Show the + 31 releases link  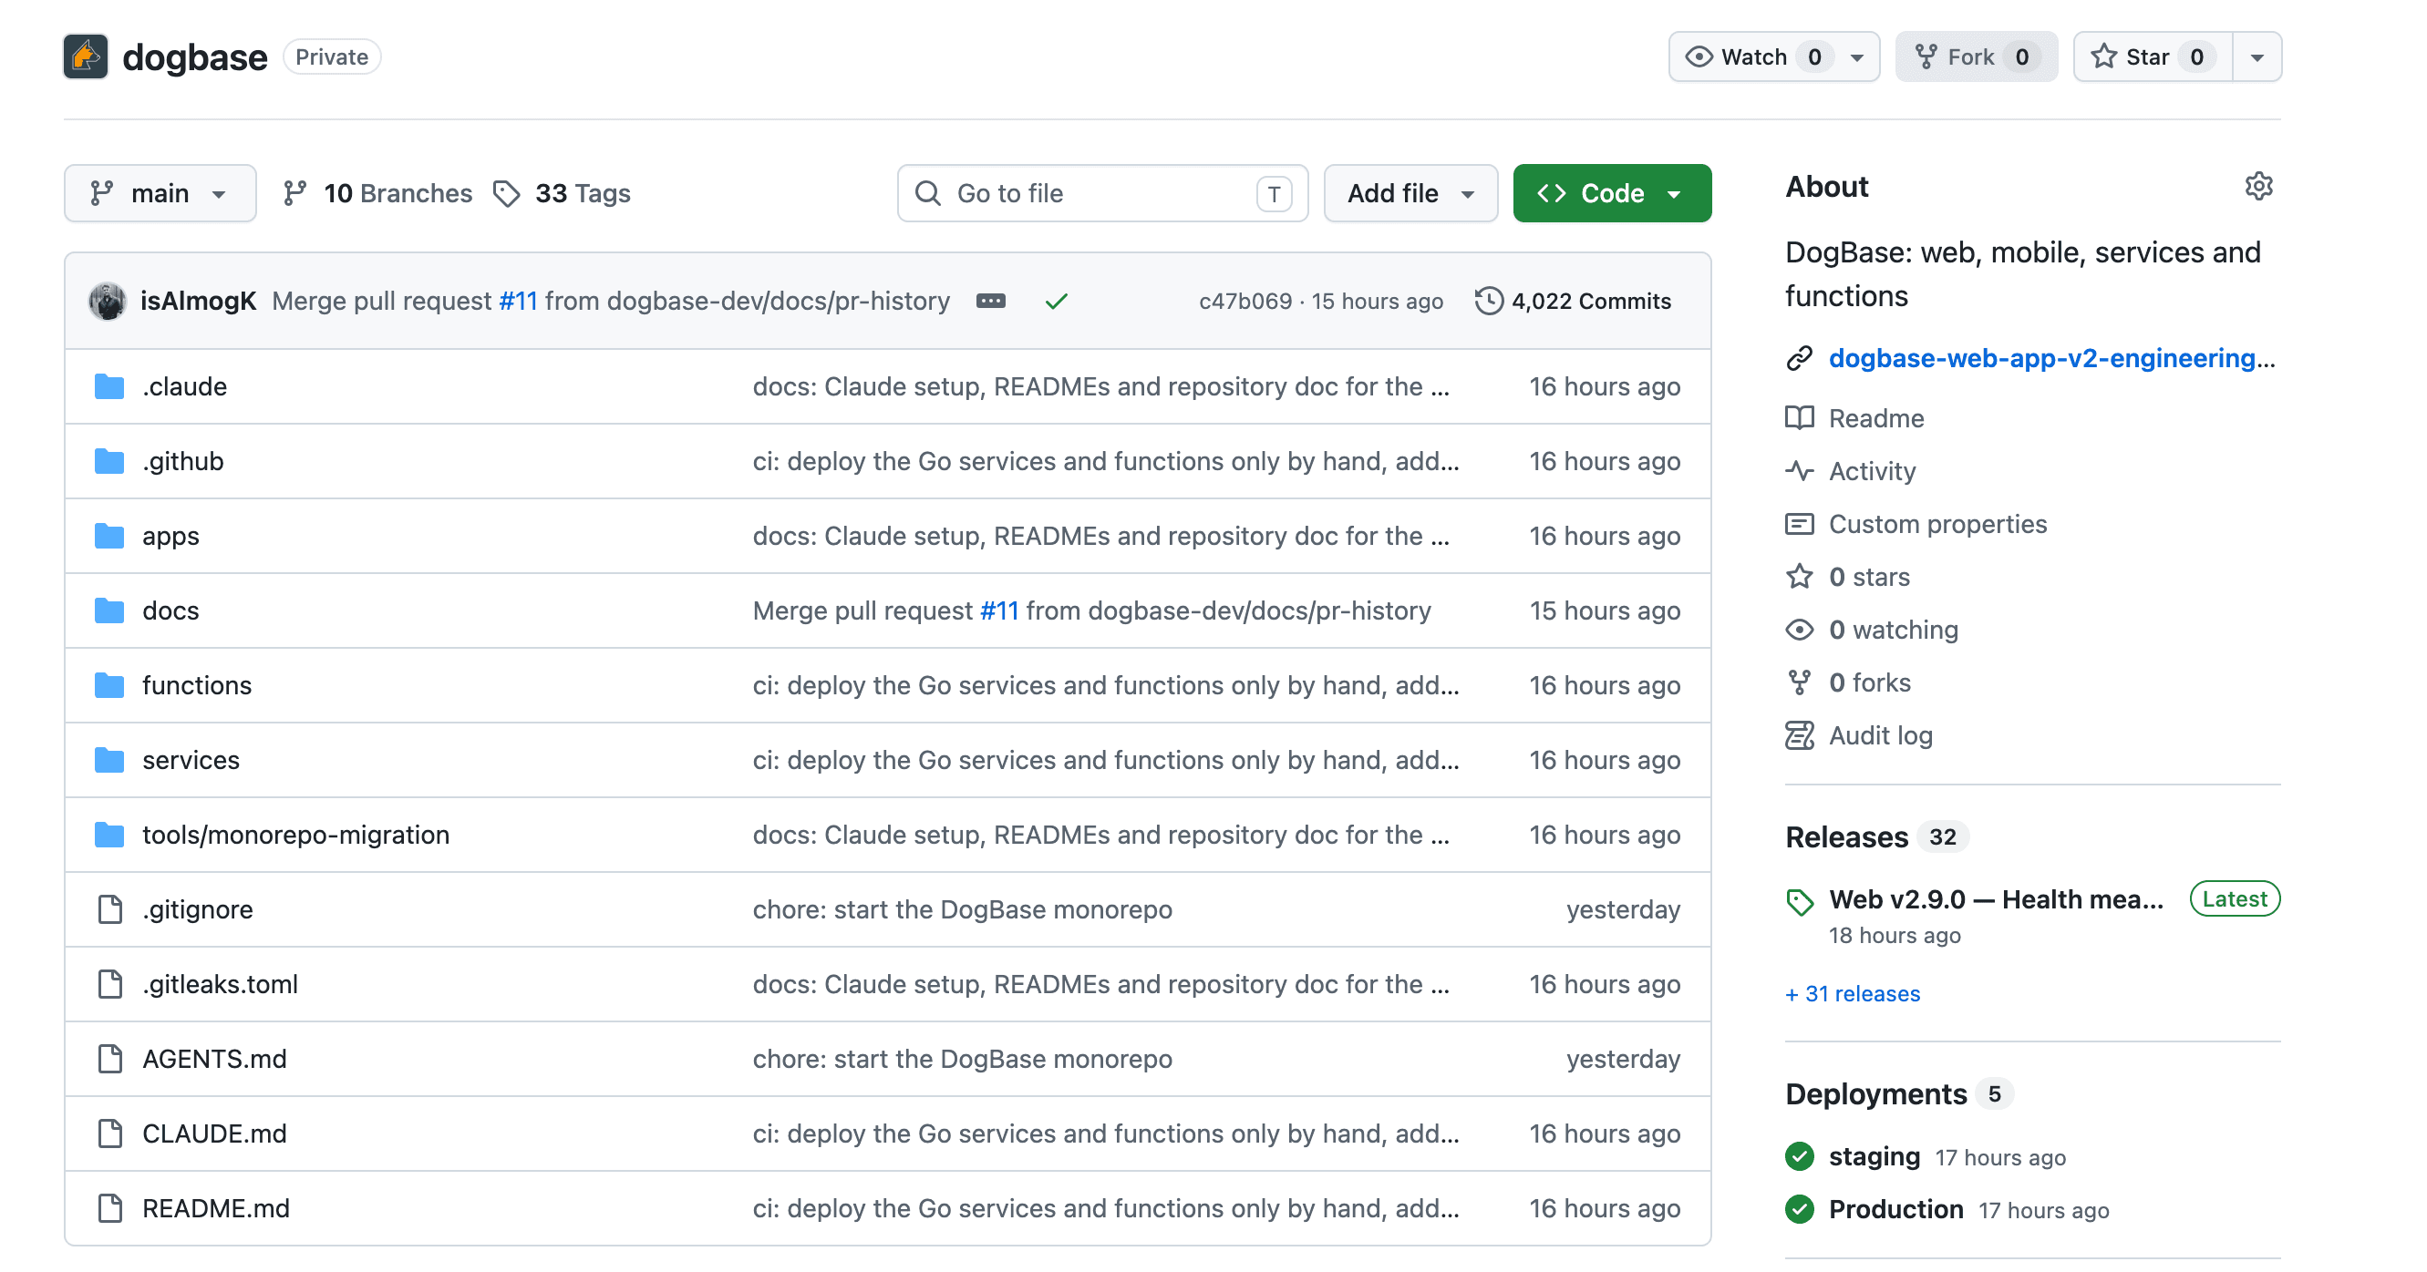1853,993
